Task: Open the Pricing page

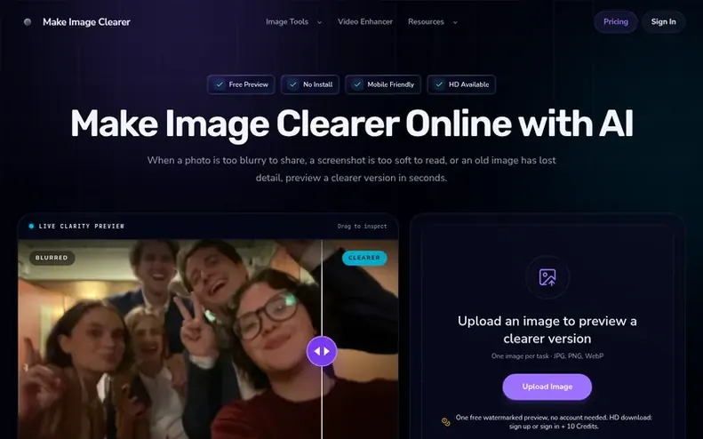Action: [x=616, y=21]
